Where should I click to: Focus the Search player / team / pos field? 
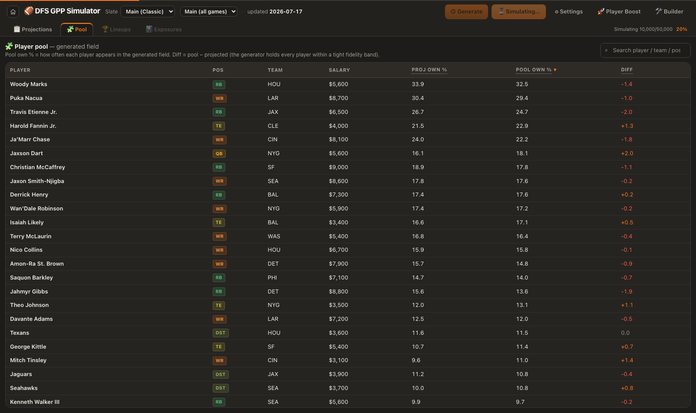pos(646,50)
